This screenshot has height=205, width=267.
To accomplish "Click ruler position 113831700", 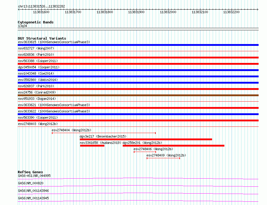I will [73, 12].
